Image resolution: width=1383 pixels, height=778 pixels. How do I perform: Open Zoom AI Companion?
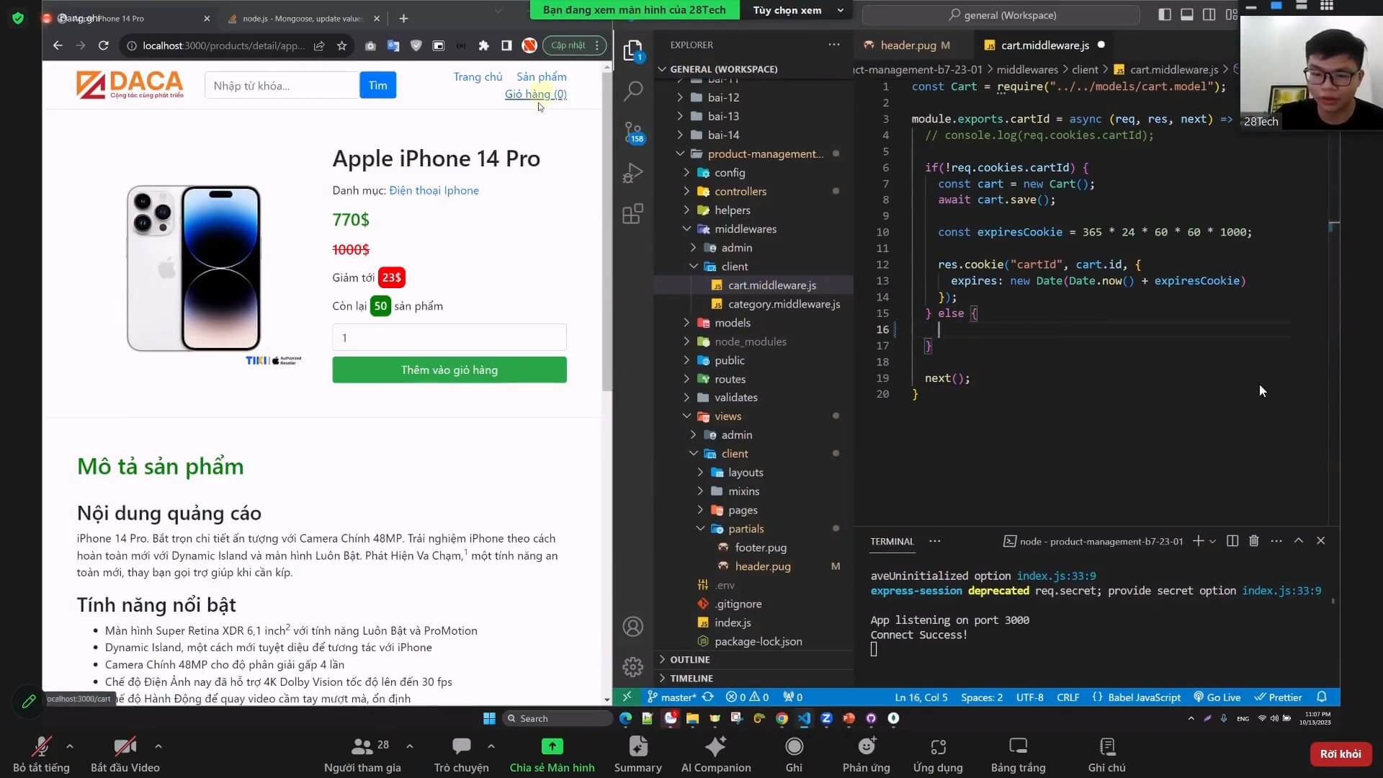point(716,754)
